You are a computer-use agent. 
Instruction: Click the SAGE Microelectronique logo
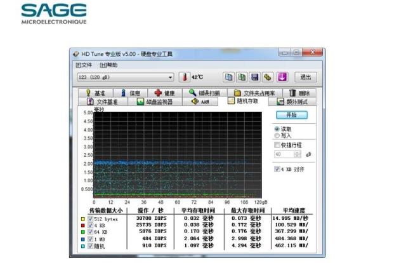tap(54, 14)
